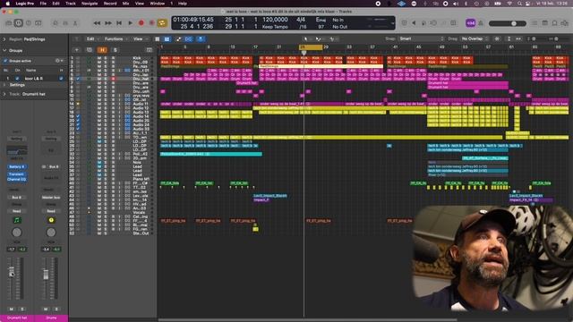573x322 pixels.
Task: Click the tempo 120,0000 display
Action: pos(275,20)
